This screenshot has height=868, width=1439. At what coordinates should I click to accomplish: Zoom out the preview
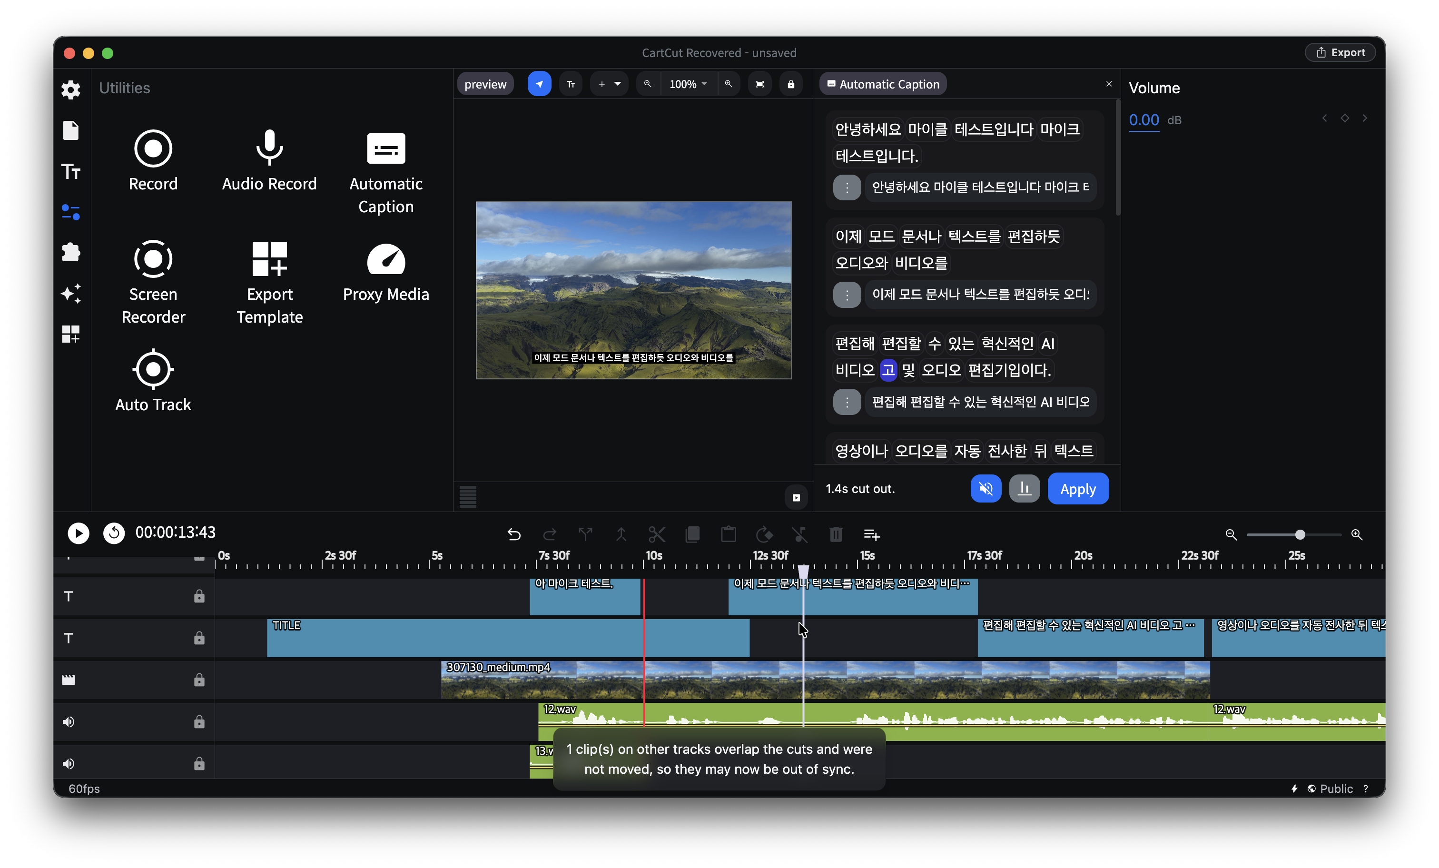(x=648, y=84)
